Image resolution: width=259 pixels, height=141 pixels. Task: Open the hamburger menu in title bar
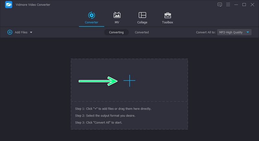pos(228,5)
